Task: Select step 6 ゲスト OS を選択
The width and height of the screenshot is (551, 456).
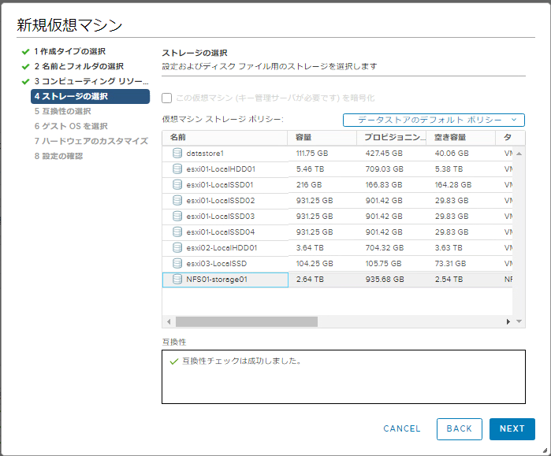Action: 71,126
